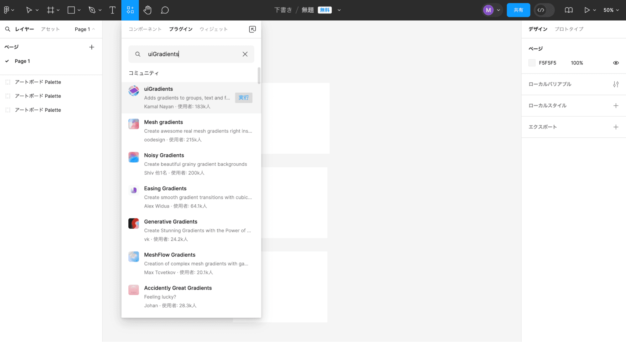Toggle Dev Mode switch
Viewport: 626px width, 342px height.
tap(544, 10)
